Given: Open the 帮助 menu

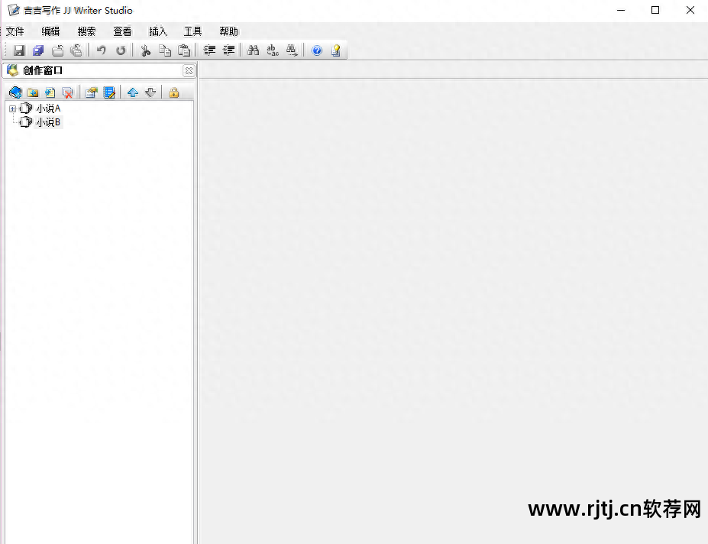Looking at the screenshot, I should [229, 31].
